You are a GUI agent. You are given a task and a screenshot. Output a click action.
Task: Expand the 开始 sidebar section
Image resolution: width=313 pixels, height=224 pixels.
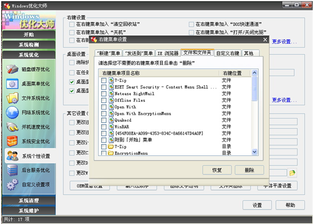[29, 34]
